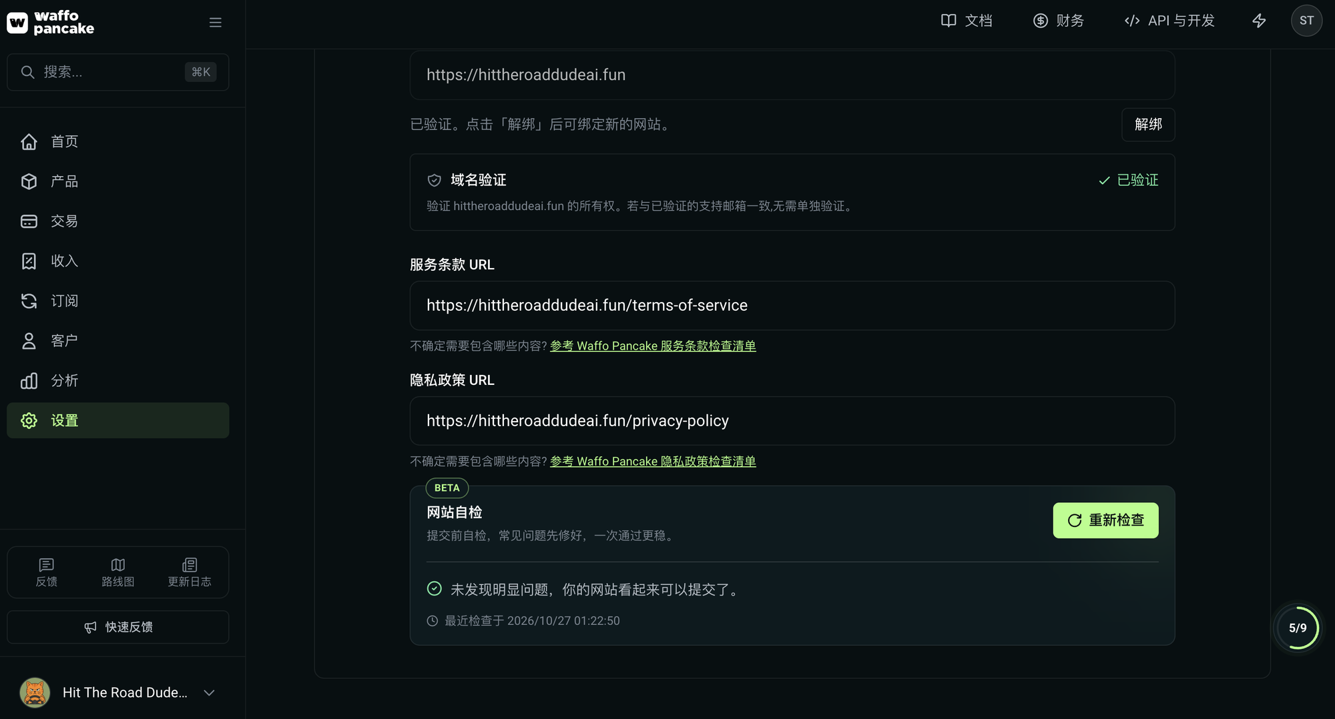Open 收入 income page
The width and height of the screenshot is (1335, 719).
(x=117, y=261)
